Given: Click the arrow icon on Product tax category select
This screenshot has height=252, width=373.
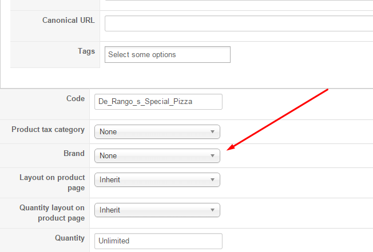Looking at the screenshot, I should (212, 131).
